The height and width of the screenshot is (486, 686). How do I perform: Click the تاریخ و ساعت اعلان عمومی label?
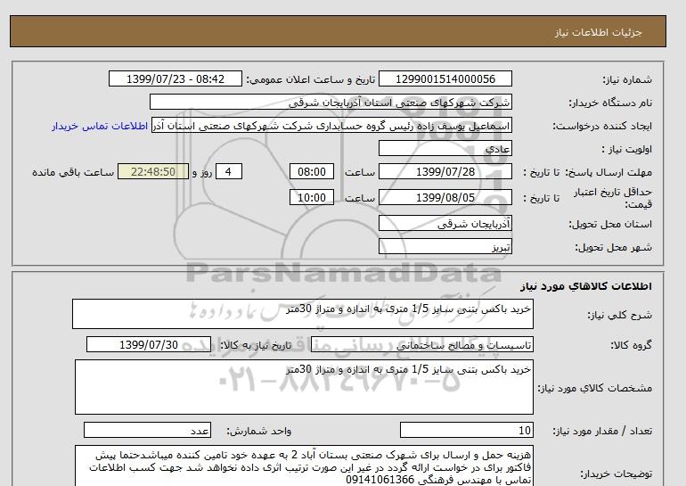pos(311,79)
